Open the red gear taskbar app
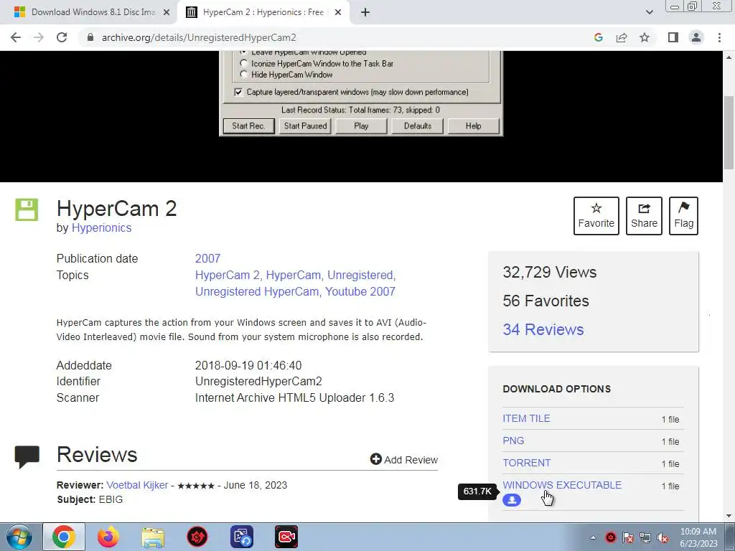 pyautogui.click(x=197, y=537)
